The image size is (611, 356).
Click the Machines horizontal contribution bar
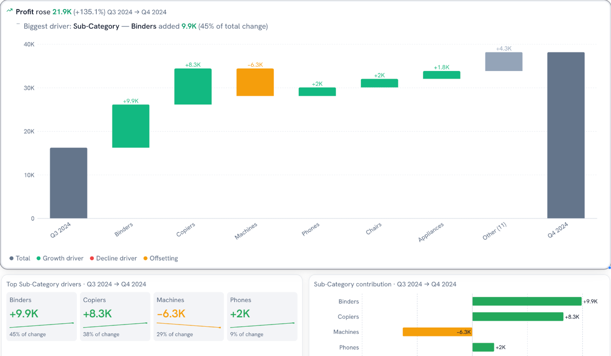[x=438, y=332]
